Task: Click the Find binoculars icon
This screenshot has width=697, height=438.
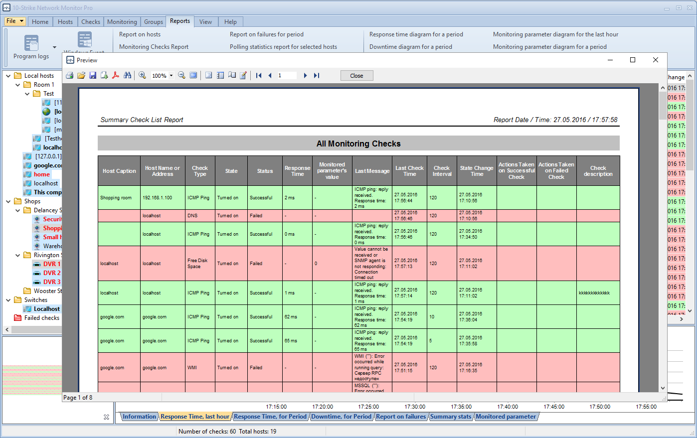Action: (x=128, y=75)
